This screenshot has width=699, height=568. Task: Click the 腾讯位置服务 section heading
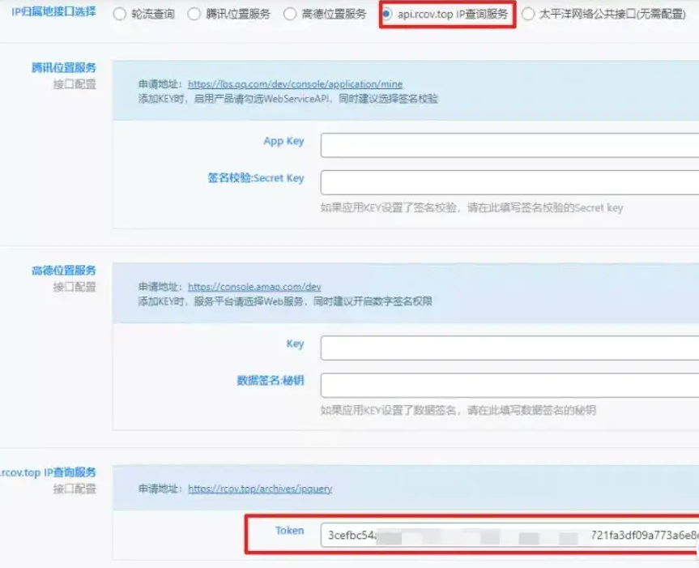(63, 68)
